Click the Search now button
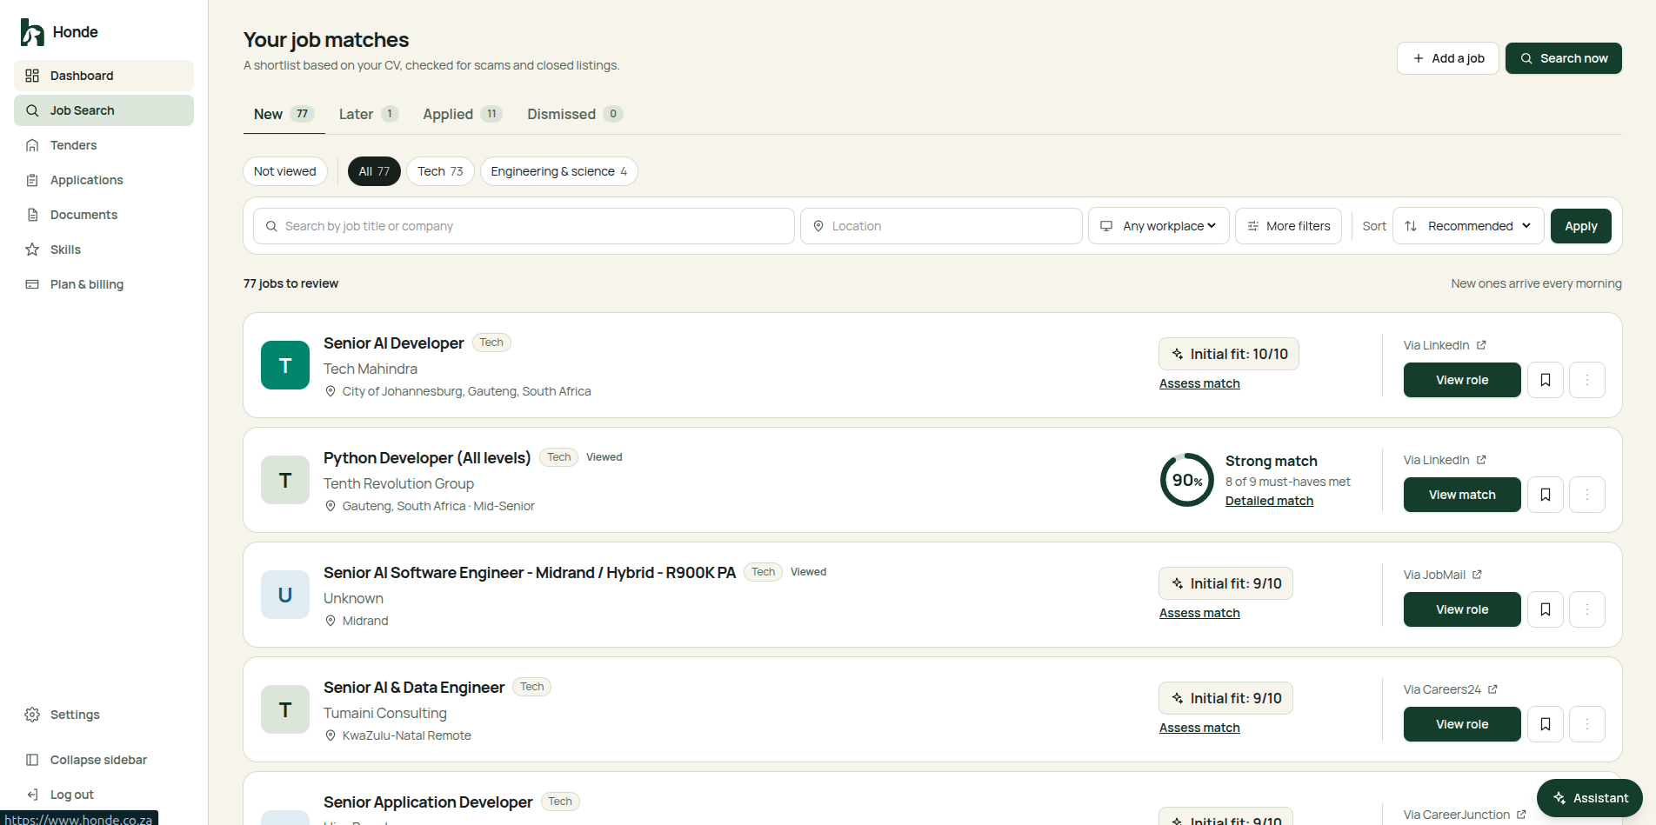The height and width of the screenshot is (825, 1656). [1563, 58]
